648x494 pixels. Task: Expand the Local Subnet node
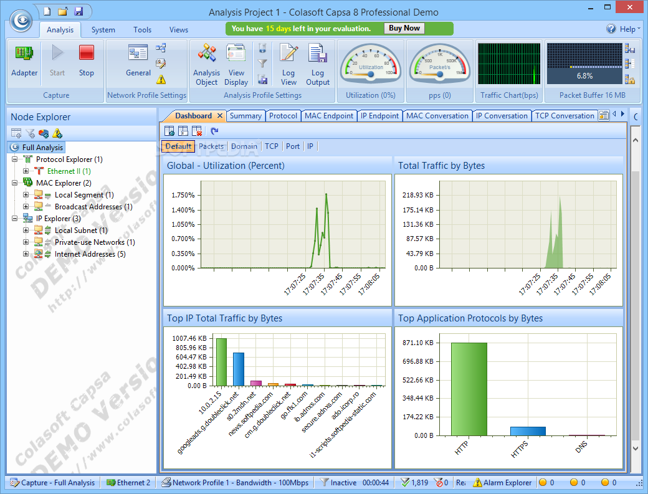coord(26,230)
